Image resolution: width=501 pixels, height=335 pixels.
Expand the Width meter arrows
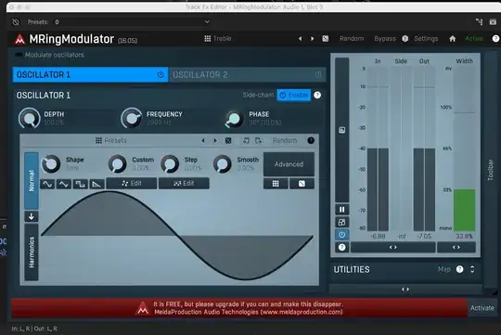click(x=456, y=247)
